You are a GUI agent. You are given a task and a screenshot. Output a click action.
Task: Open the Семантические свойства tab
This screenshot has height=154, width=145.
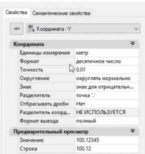click(61, 13)
